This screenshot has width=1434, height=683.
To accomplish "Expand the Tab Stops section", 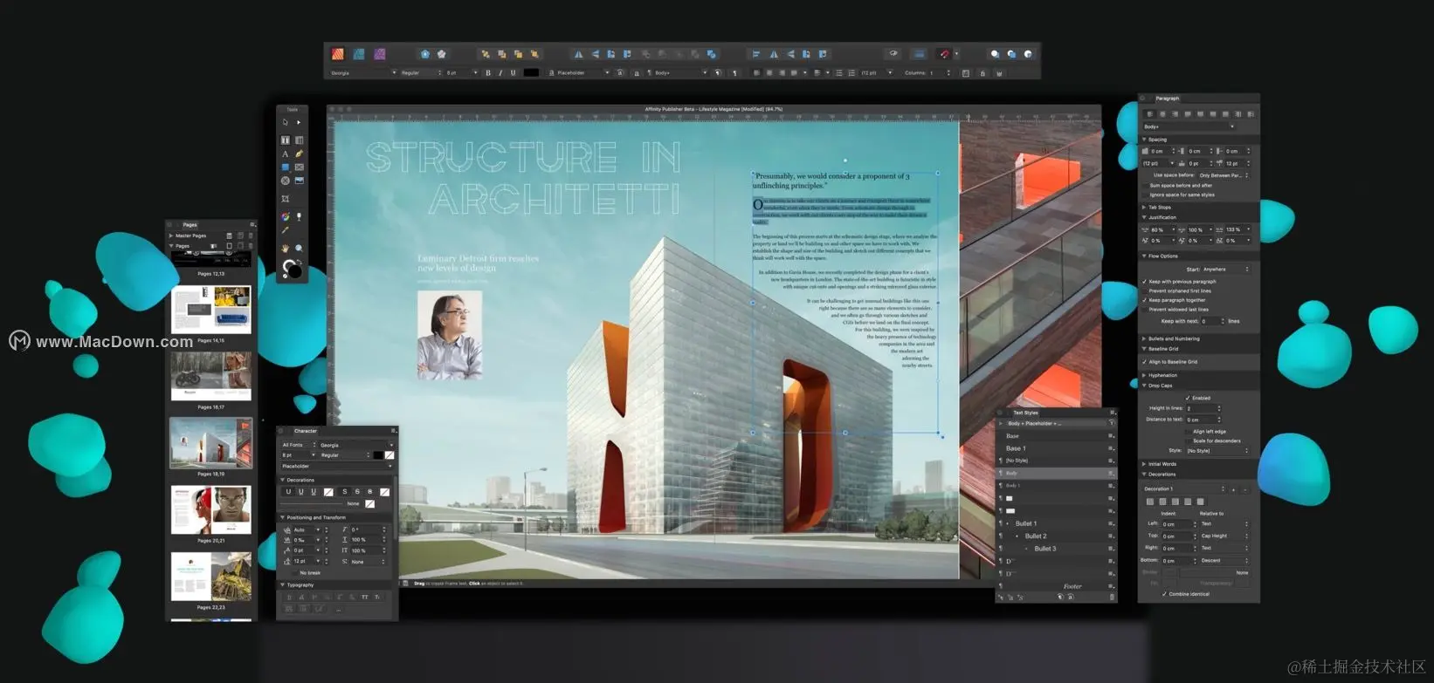I will (x=1144, y=208).
